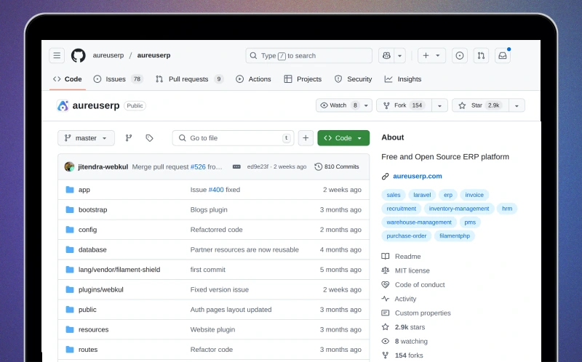Open the 8 watching link
This screenshot has width=582, height=362.
click(404, 341)
